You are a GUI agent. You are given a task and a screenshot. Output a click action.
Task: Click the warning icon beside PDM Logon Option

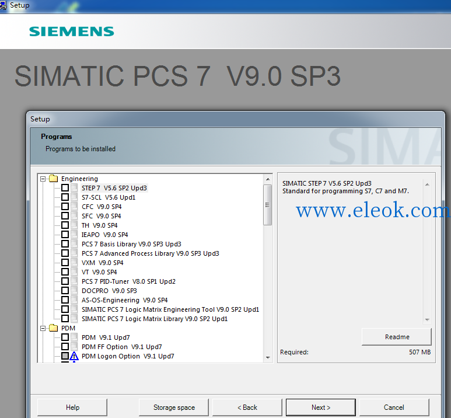[74, 356]
